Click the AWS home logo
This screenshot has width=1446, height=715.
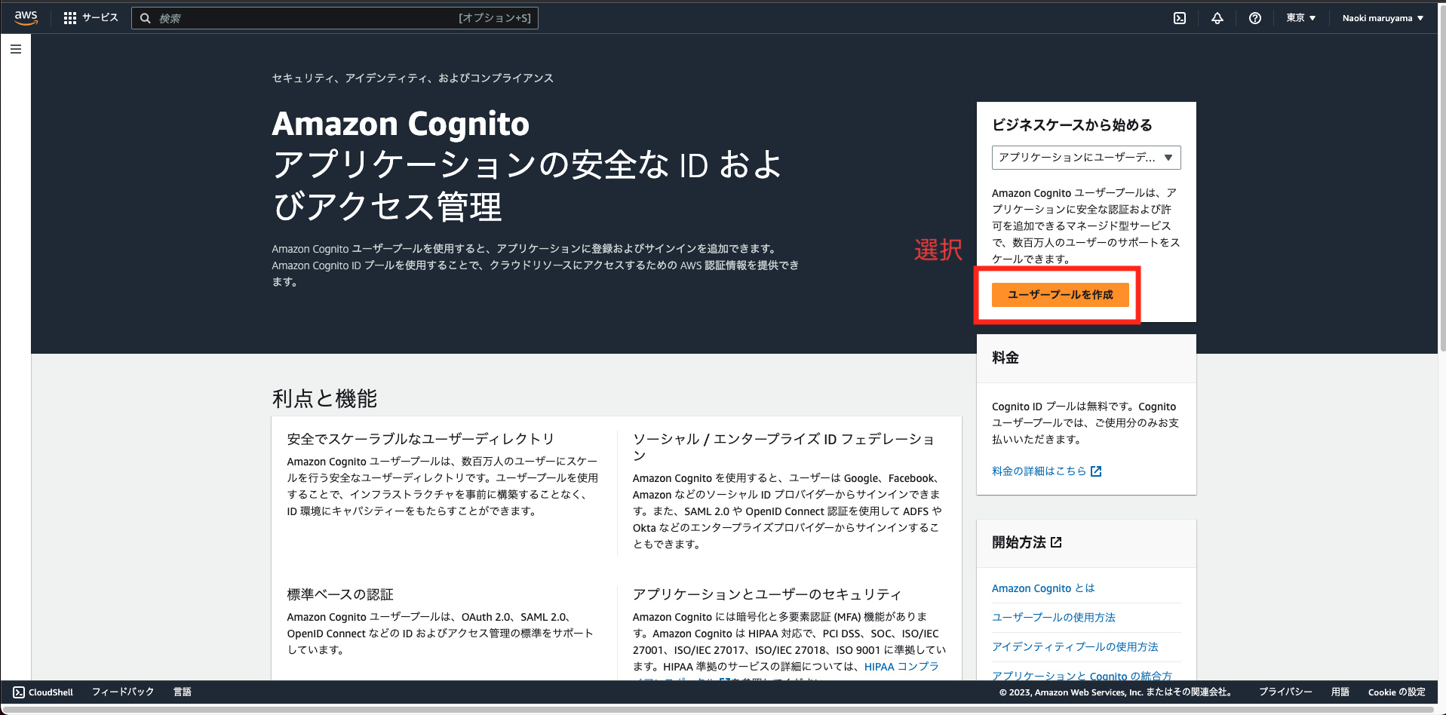pos(25,17)
